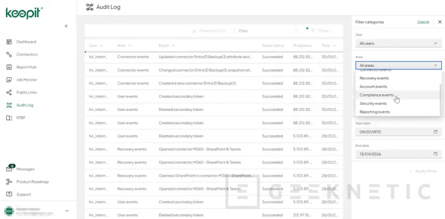The image size is (445, 219).
Task: Open RTBF icon in sidebar
Action: pos(9,118)
